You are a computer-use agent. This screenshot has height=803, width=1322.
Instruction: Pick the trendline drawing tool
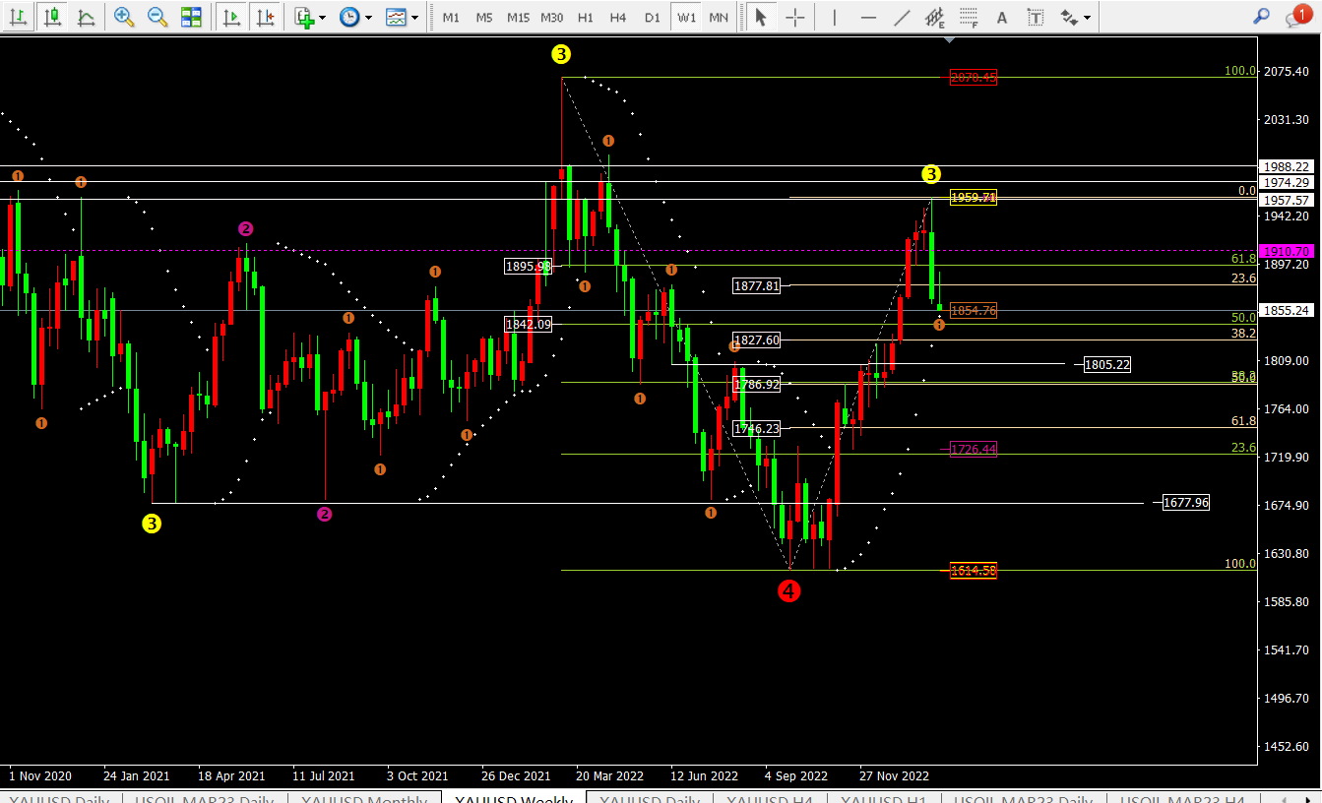click(902, 17)
